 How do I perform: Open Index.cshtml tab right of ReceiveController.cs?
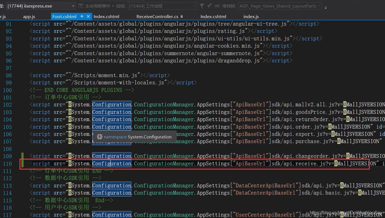click(x=213, y=17)
